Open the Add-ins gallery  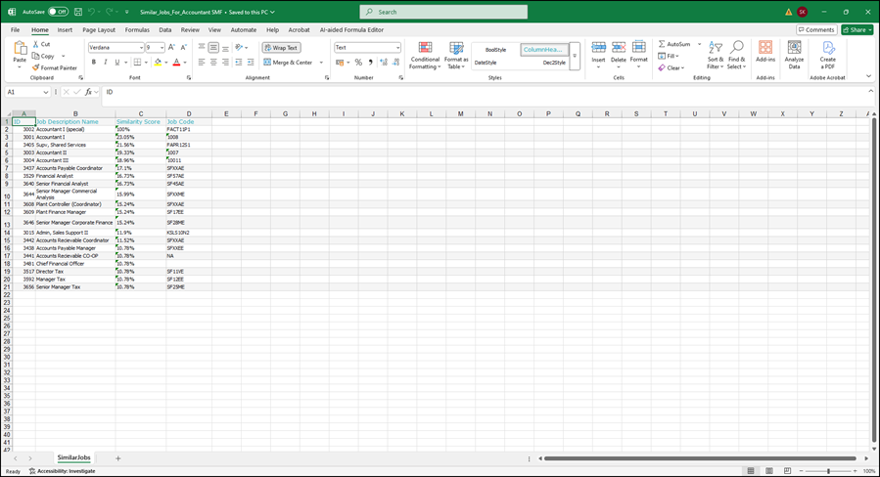coord(765,55)
